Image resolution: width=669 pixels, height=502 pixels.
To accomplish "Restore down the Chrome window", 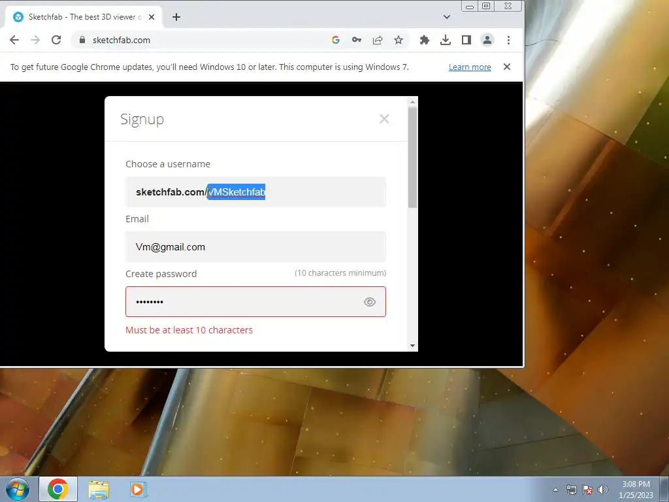I will [x=486, y=6].
